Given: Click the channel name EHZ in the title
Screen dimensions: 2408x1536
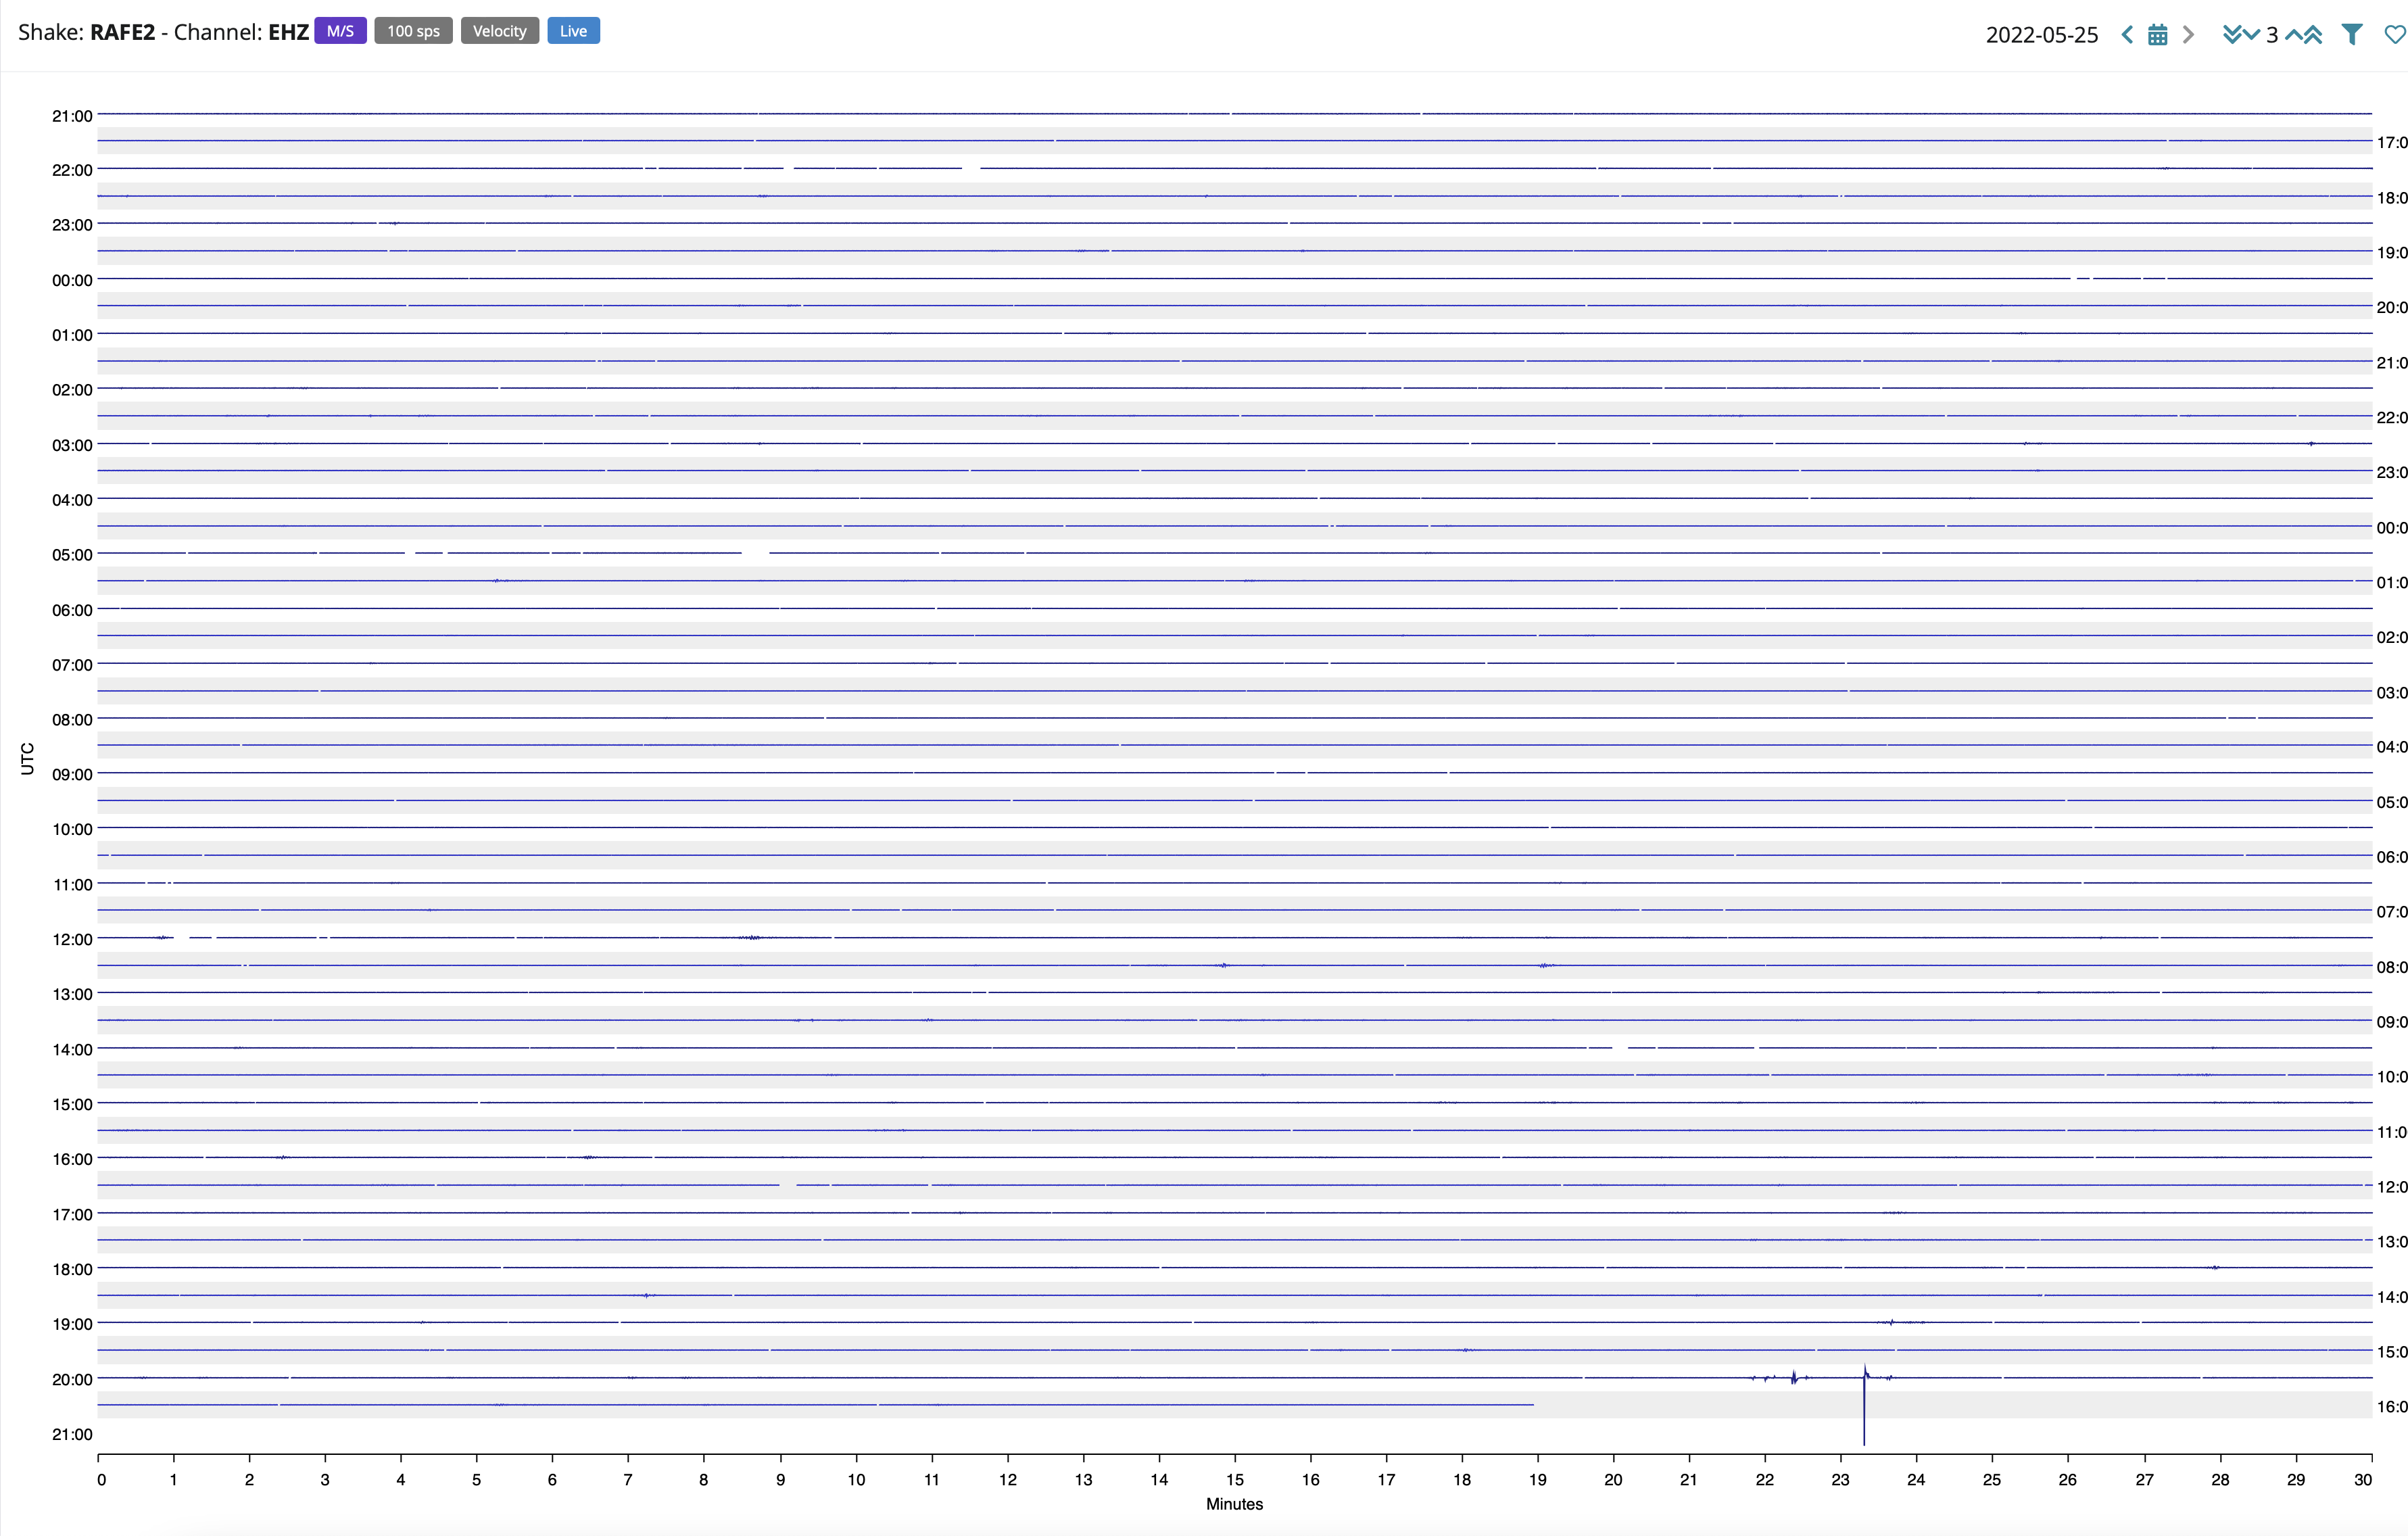Looking at the screenshot, I should (x=288, y=32).
